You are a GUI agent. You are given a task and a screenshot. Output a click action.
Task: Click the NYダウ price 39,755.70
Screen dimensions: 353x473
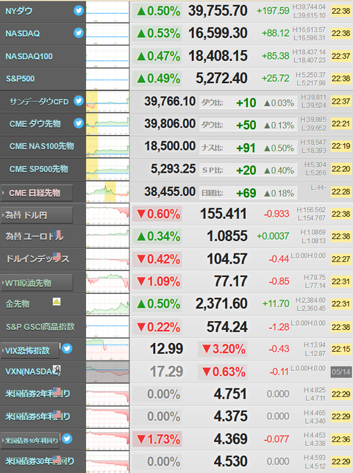pos(218,11)
